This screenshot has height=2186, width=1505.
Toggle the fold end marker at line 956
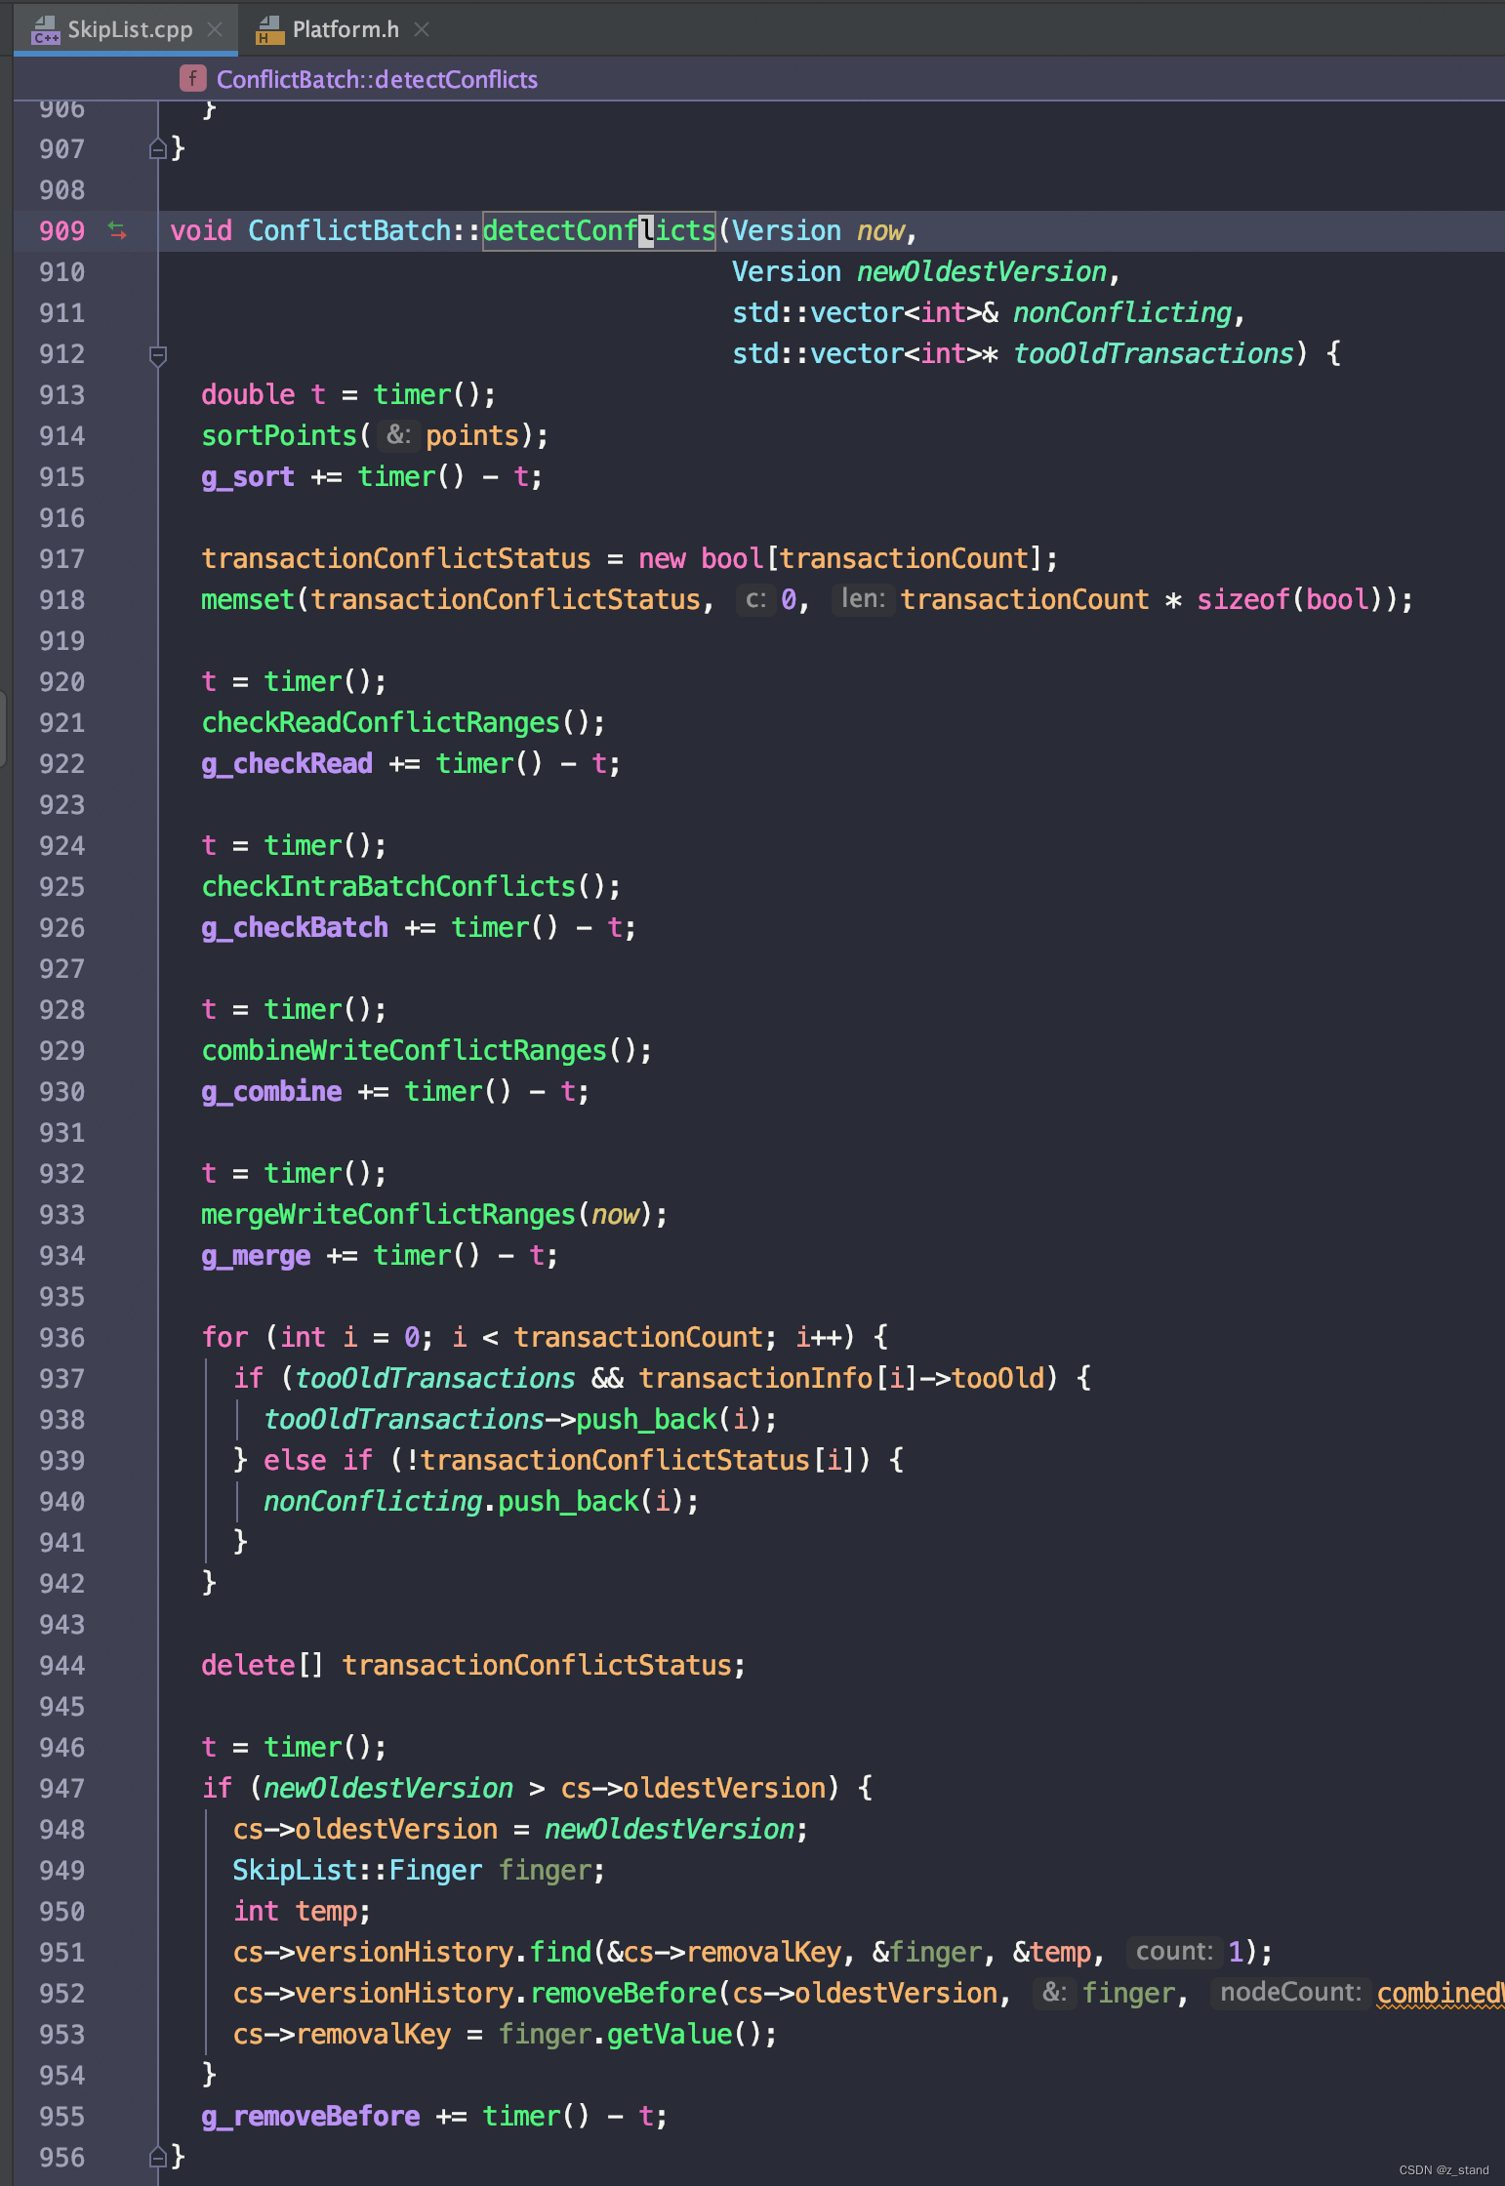[157, 2158]
